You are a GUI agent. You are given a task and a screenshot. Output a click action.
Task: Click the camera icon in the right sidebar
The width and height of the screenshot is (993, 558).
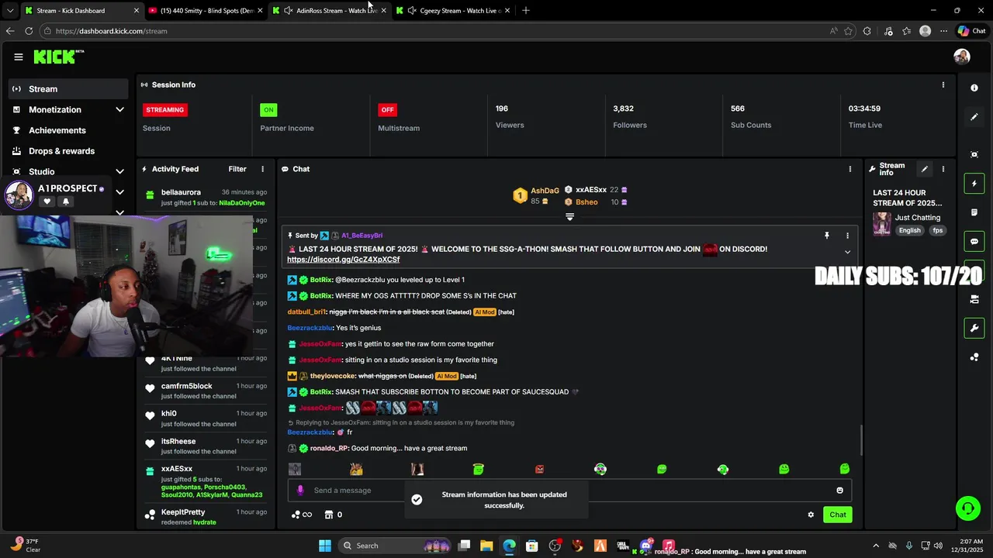[x=974, y=299]
